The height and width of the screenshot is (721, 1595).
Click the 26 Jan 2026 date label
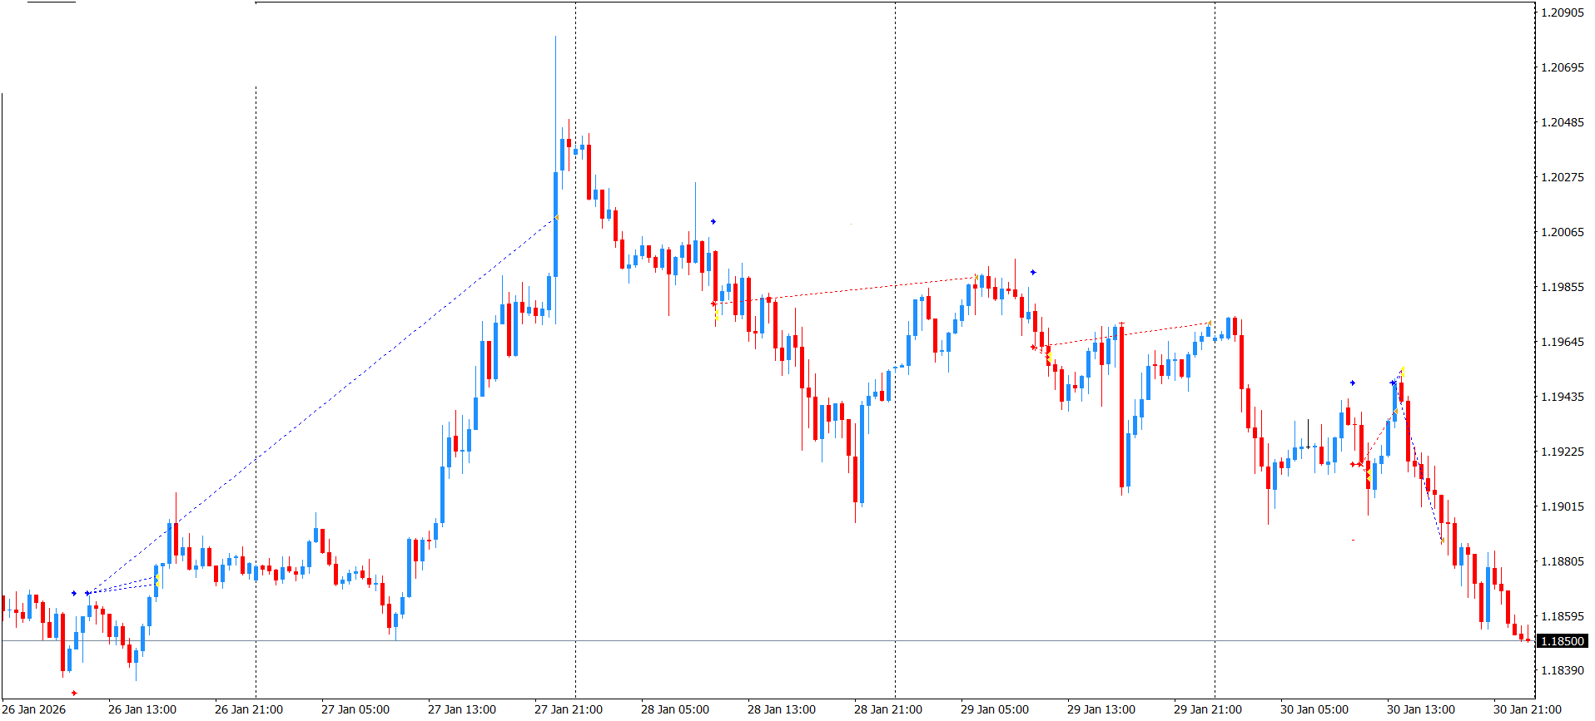coord(35,709)
